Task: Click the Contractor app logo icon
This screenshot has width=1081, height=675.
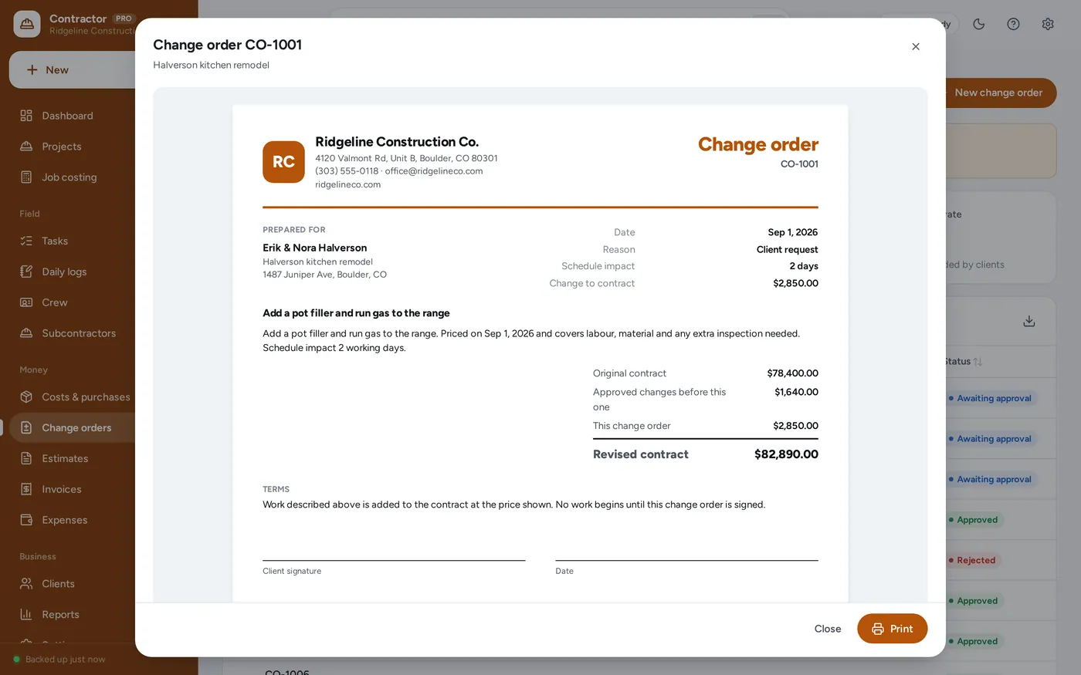Action: [x=27, y=24]
